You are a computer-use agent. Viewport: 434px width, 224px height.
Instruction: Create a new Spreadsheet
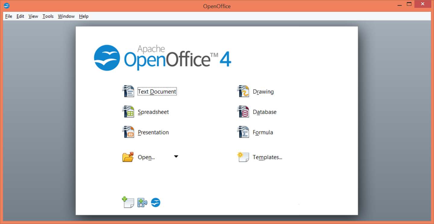[x=153, y=112]
